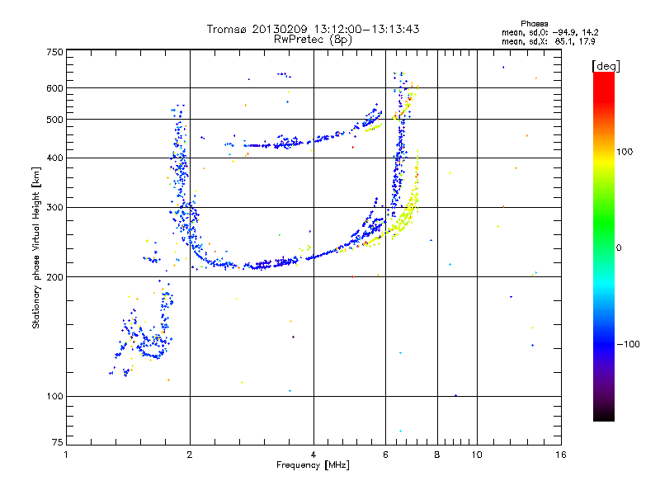The width and height of the screenshot is (660, 495).
Task: Click the y-axis tick label '500'
Action: (54, 120)
